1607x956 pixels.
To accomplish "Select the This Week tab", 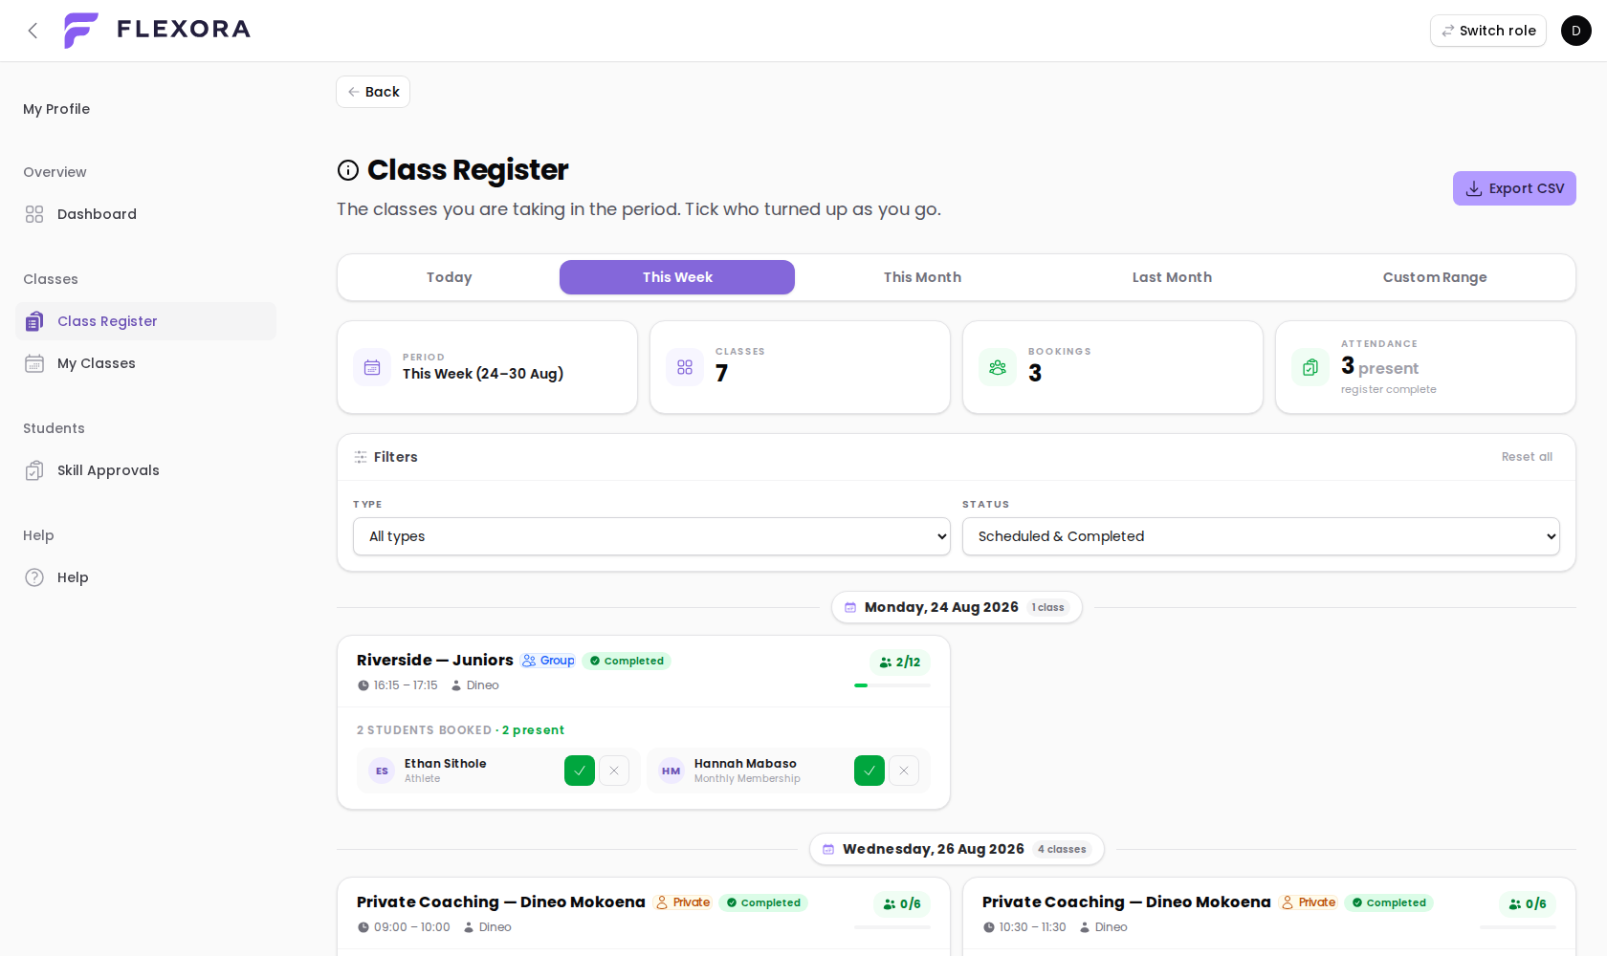I will [x=677, y=277].
